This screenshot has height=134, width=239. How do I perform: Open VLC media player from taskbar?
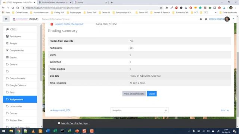pos(33,131)
